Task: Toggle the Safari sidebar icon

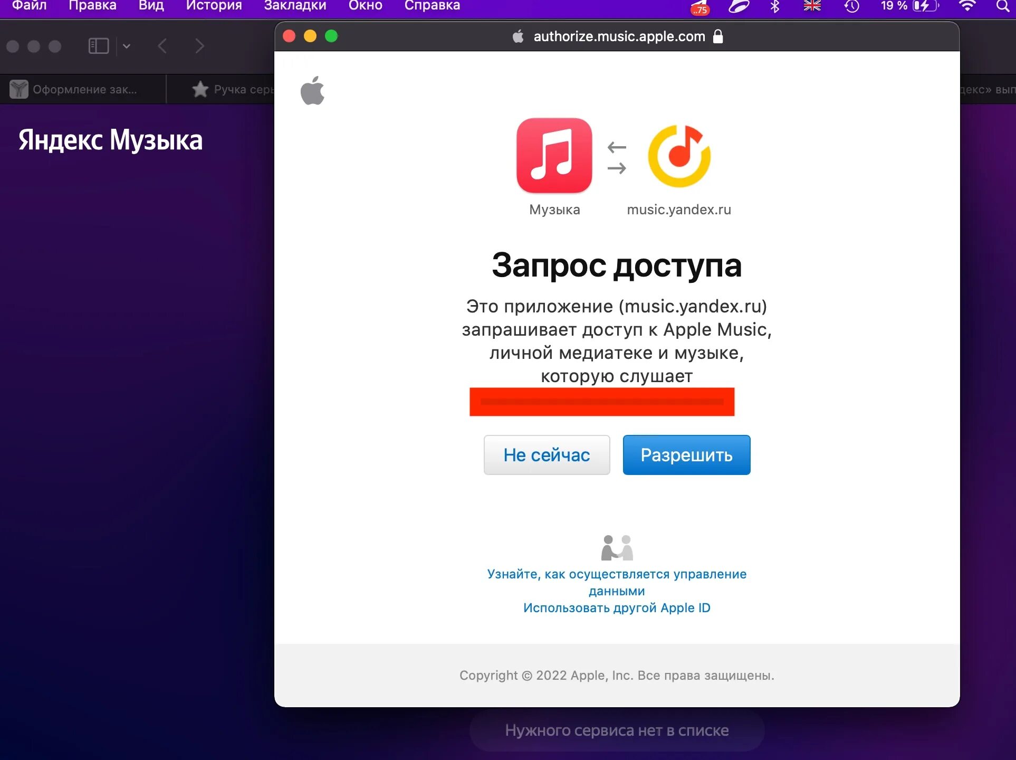Action: point(99,46)
